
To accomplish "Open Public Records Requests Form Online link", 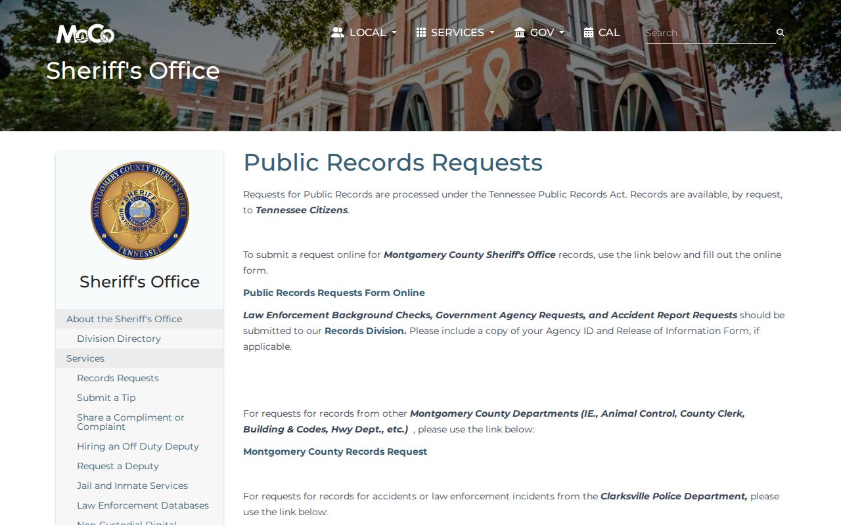I will (334, 293).
